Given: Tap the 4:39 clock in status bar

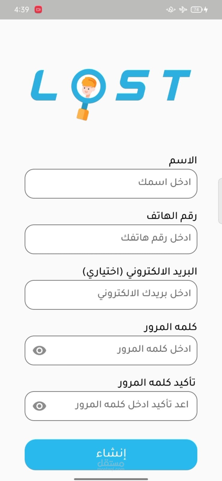Looking at the screenshot, I should pos(21,10).
